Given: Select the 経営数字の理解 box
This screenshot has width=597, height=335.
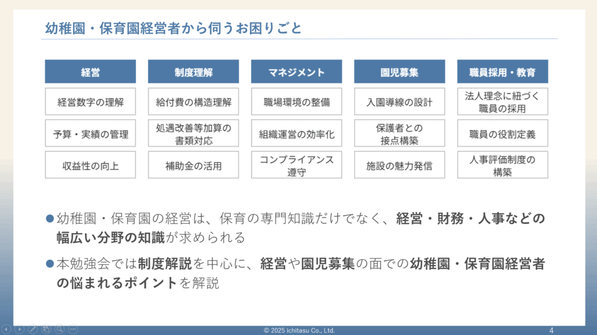Looking at the screenshot, I should point(90,101).
